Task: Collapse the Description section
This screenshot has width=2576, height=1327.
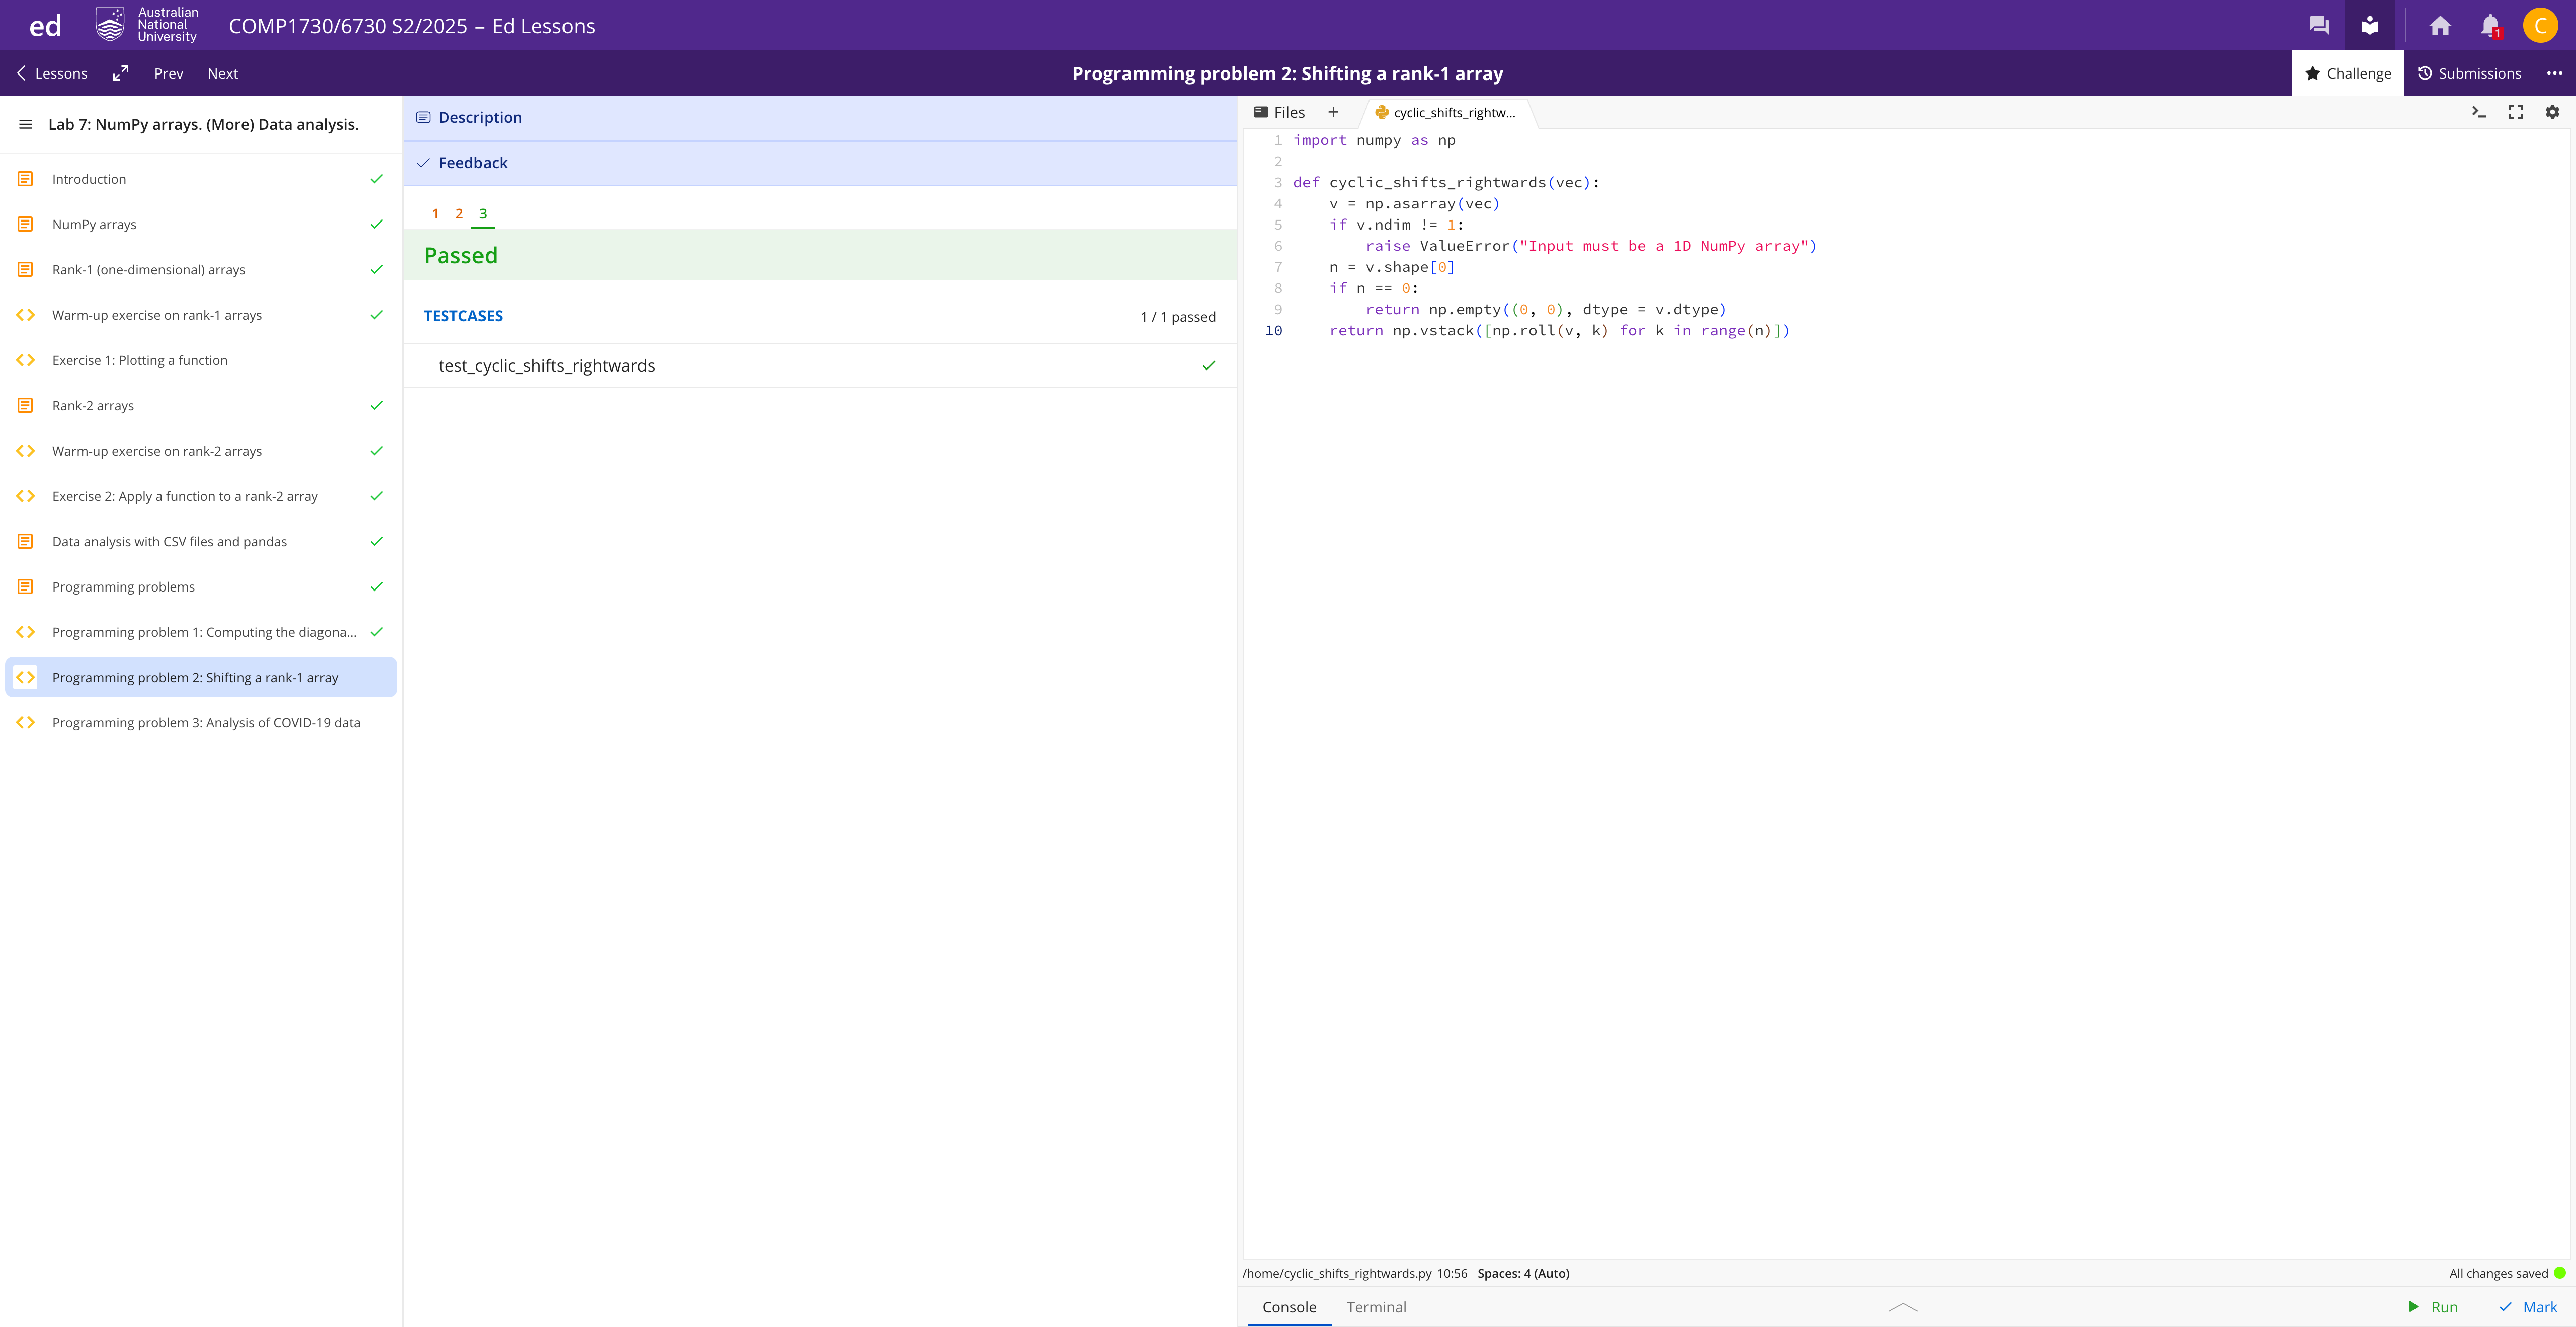Action: (820, 118)
